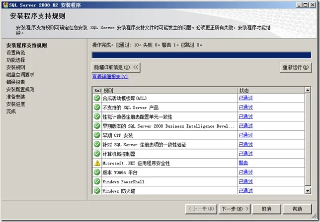Select 安装规则 step in sidebar
This screenshot has width=320, height=222.
[x=16, y=67]
